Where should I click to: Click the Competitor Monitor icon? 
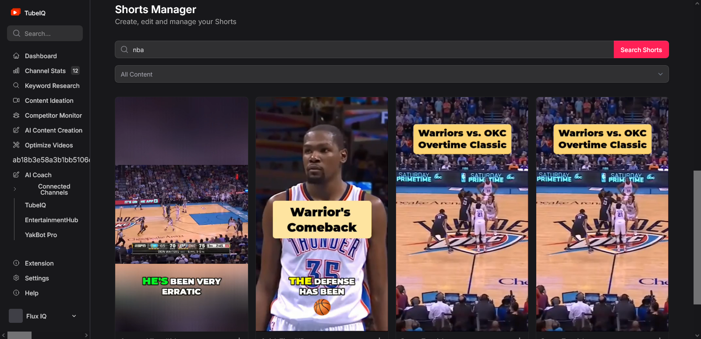coord(16,115)
